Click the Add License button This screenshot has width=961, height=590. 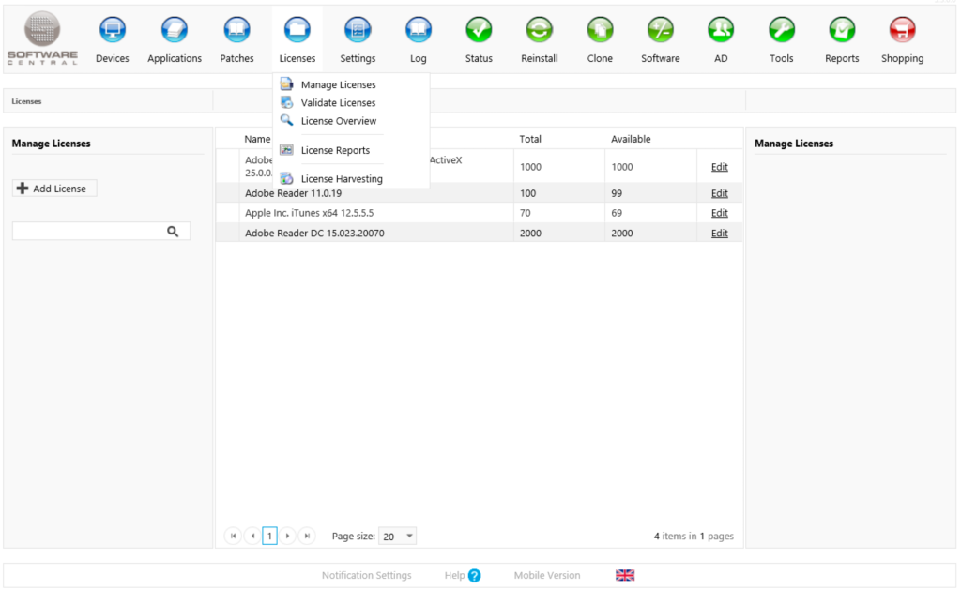54,189
